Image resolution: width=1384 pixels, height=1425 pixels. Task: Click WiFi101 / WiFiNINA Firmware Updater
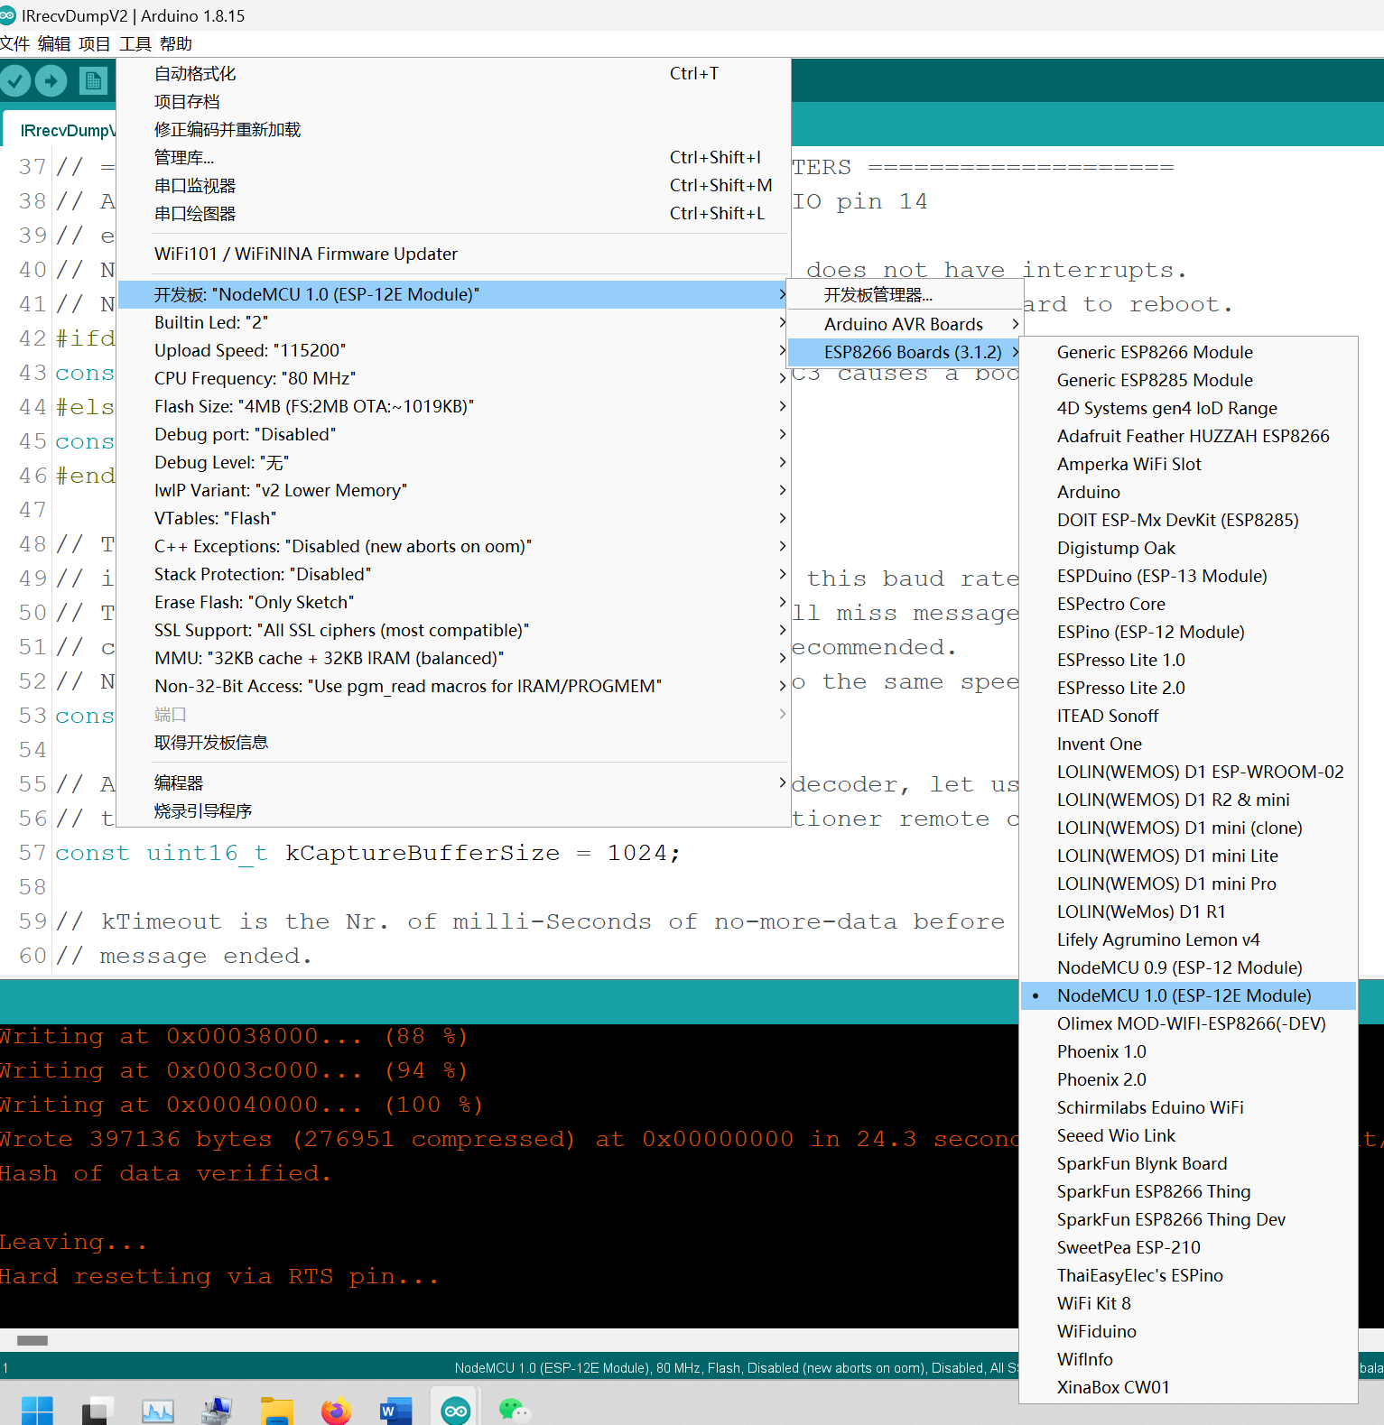click(x=454, y=254)
